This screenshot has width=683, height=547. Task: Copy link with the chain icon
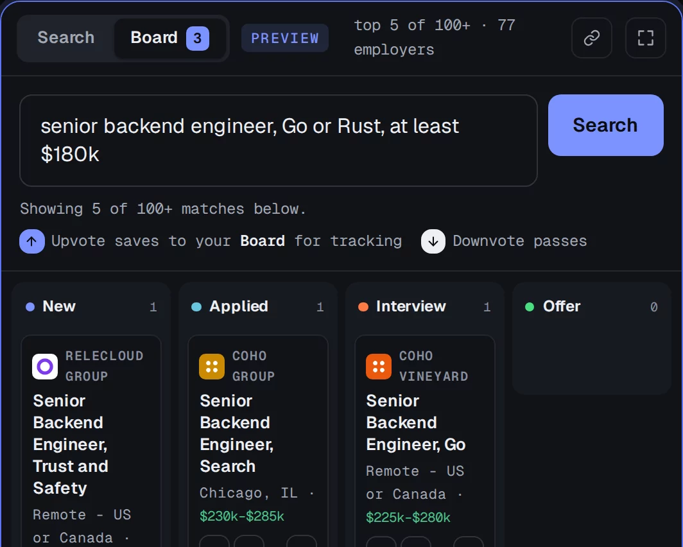click(592, 38)
